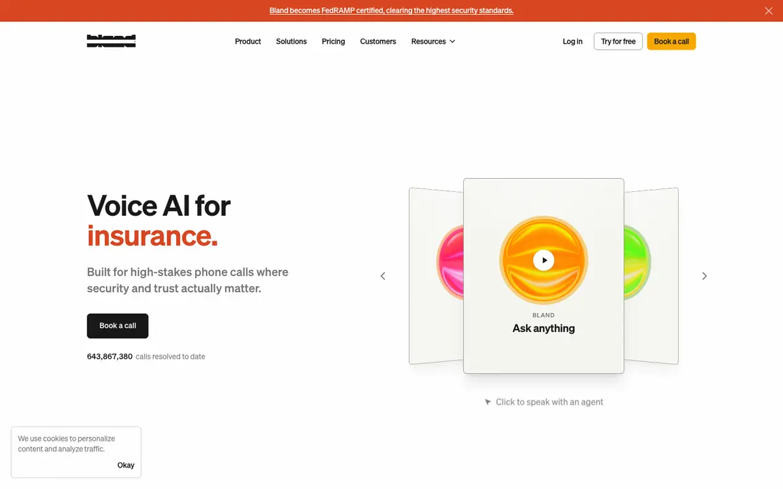The height and width of the screenshot is (489, 783).
Task: Click the Bland logo
Action: (111, 41)
